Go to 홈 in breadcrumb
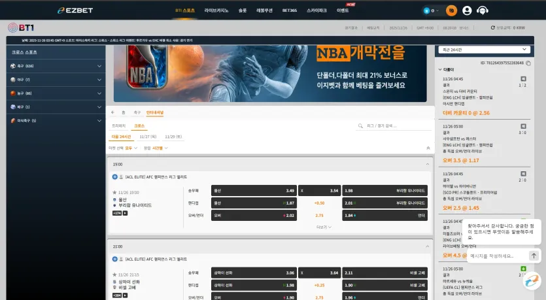The image size is (546, 300). pyautogui.click(x=124, y=112)
